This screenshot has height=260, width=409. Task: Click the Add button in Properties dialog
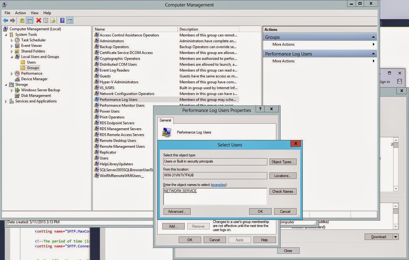173,226
